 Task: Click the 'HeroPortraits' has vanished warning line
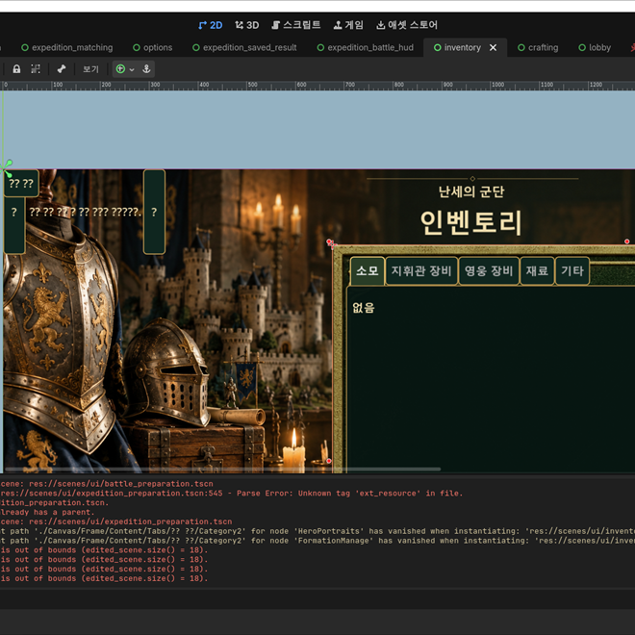tap(317, 531)
